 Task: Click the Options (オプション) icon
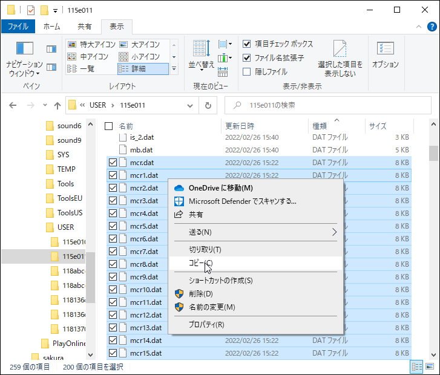point(385,54)
